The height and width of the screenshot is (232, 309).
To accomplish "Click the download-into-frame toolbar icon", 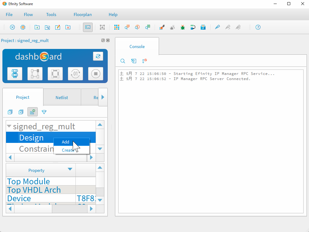I will pos(102,27).
